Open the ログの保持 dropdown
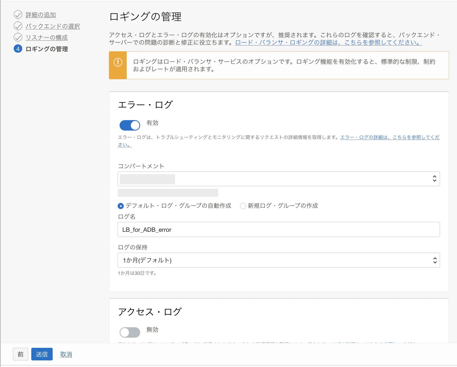Viewport: 457px width, 367px height. coord(279,260)
